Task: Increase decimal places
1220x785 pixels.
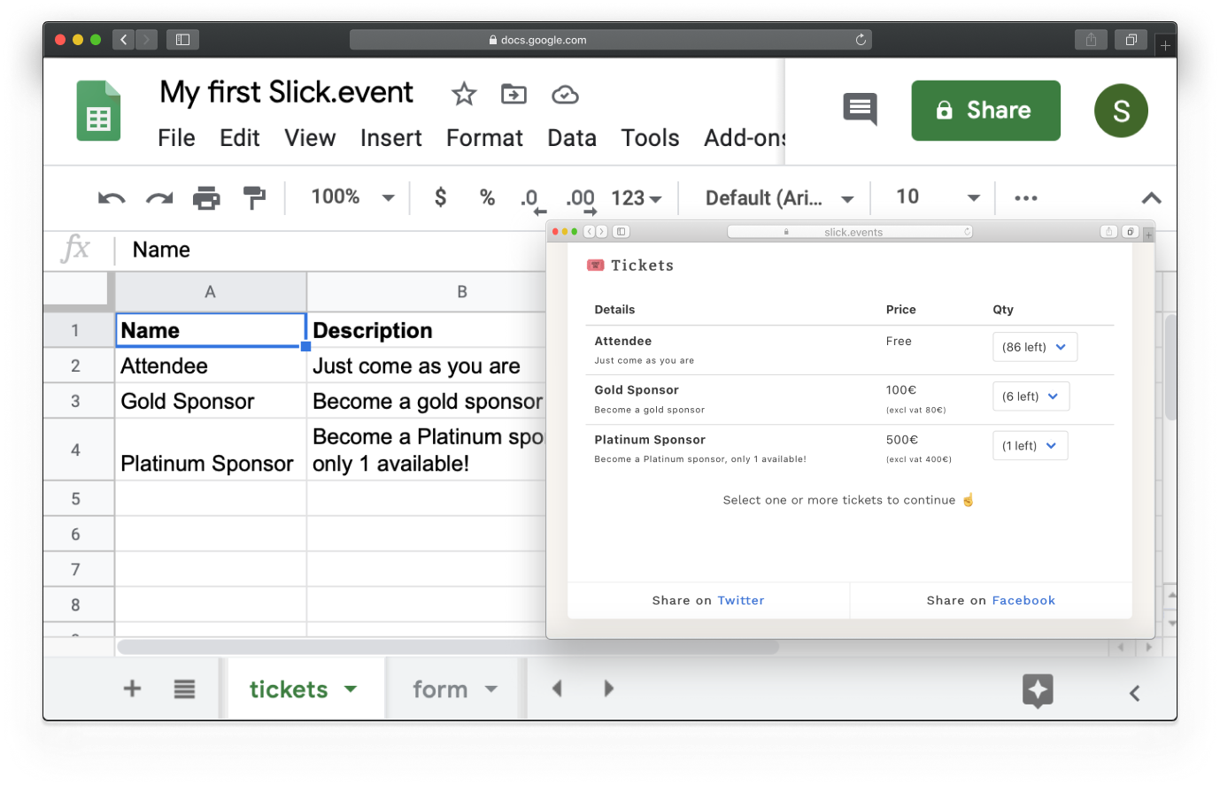Action: point(580,197)
